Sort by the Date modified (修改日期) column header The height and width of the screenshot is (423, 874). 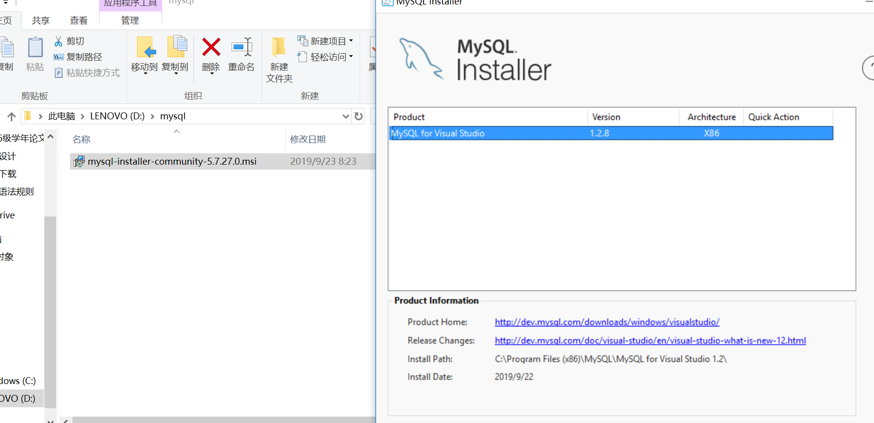(x=308, y=140)
